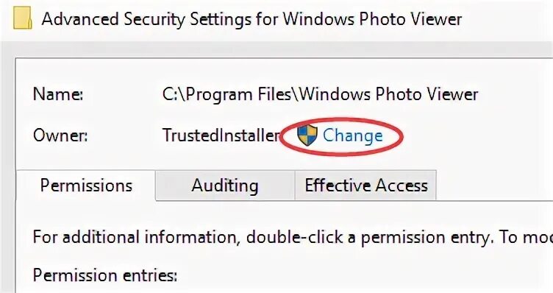Click the TrustedInstaller owner name
Viewport: 553px width, 293px height.
pyautogui.click(x=221, y=135)
